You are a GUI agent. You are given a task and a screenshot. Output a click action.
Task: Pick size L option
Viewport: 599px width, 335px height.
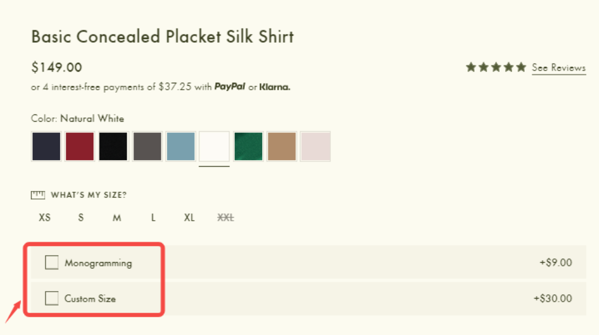pyautogui.click(x=153, y=218)
